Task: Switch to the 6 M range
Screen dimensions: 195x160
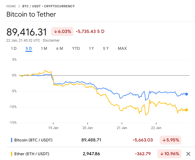Action: pos(59,48)
